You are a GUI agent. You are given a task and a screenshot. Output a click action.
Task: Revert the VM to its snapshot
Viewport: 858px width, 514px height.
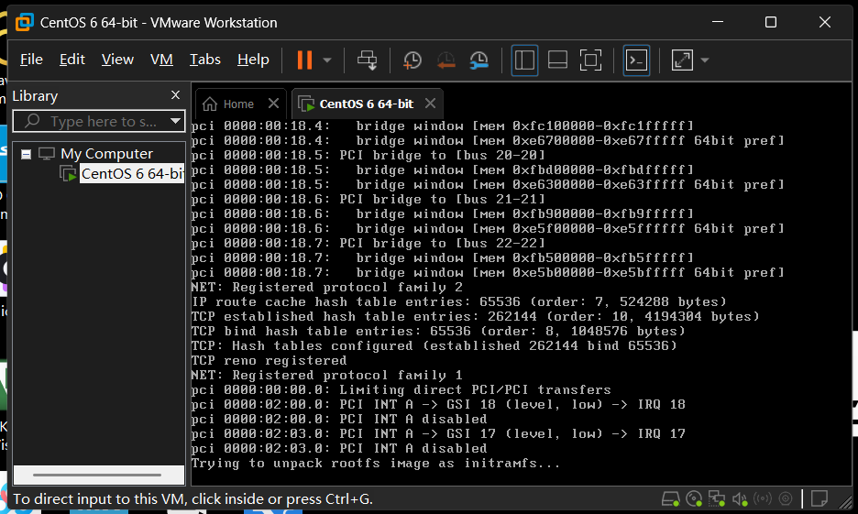(x=446, y=60)
